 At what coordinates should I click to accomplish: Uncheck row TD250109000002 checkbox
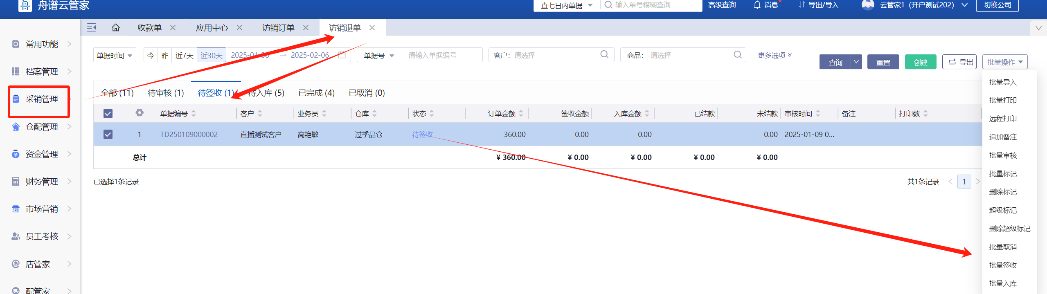click(x=108, y=135)
